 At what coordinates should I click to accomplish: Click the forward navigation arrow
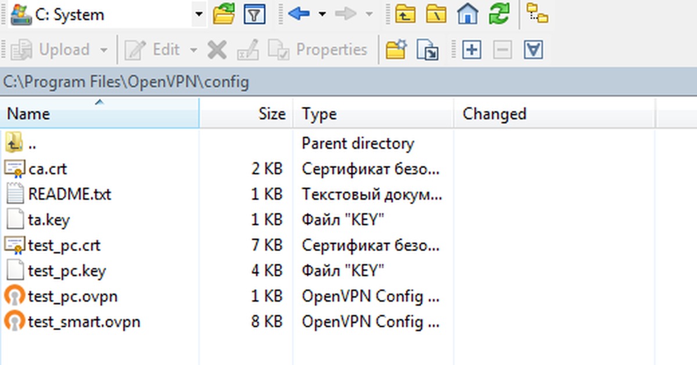[x=346, y=14]
